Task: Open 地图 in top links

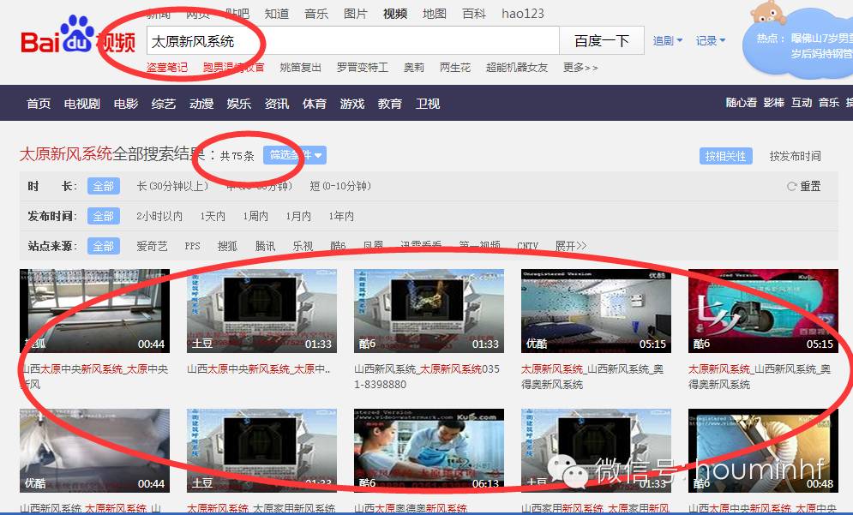Action: click(x=435, y=14)
